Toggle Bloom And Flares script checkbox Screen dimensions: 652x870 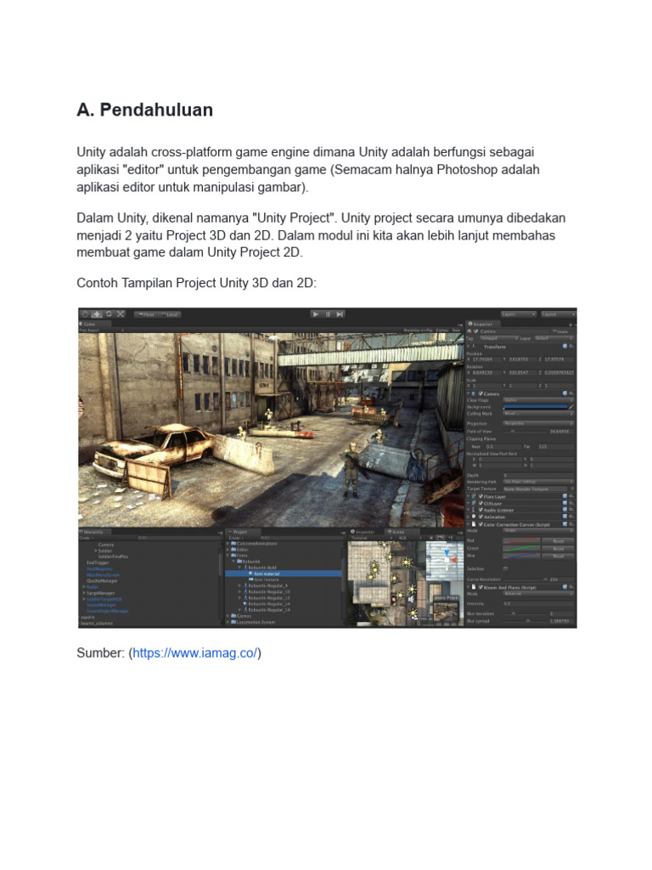481,587
